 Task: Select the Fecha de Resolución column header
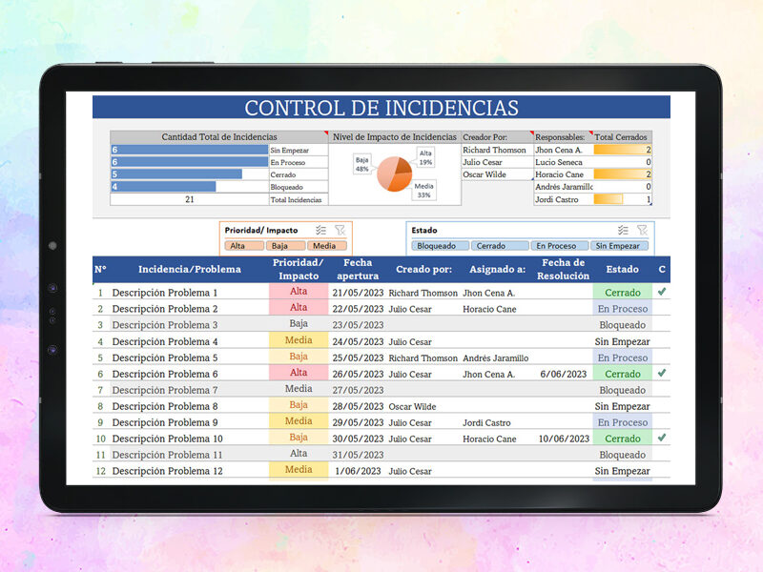563,269
